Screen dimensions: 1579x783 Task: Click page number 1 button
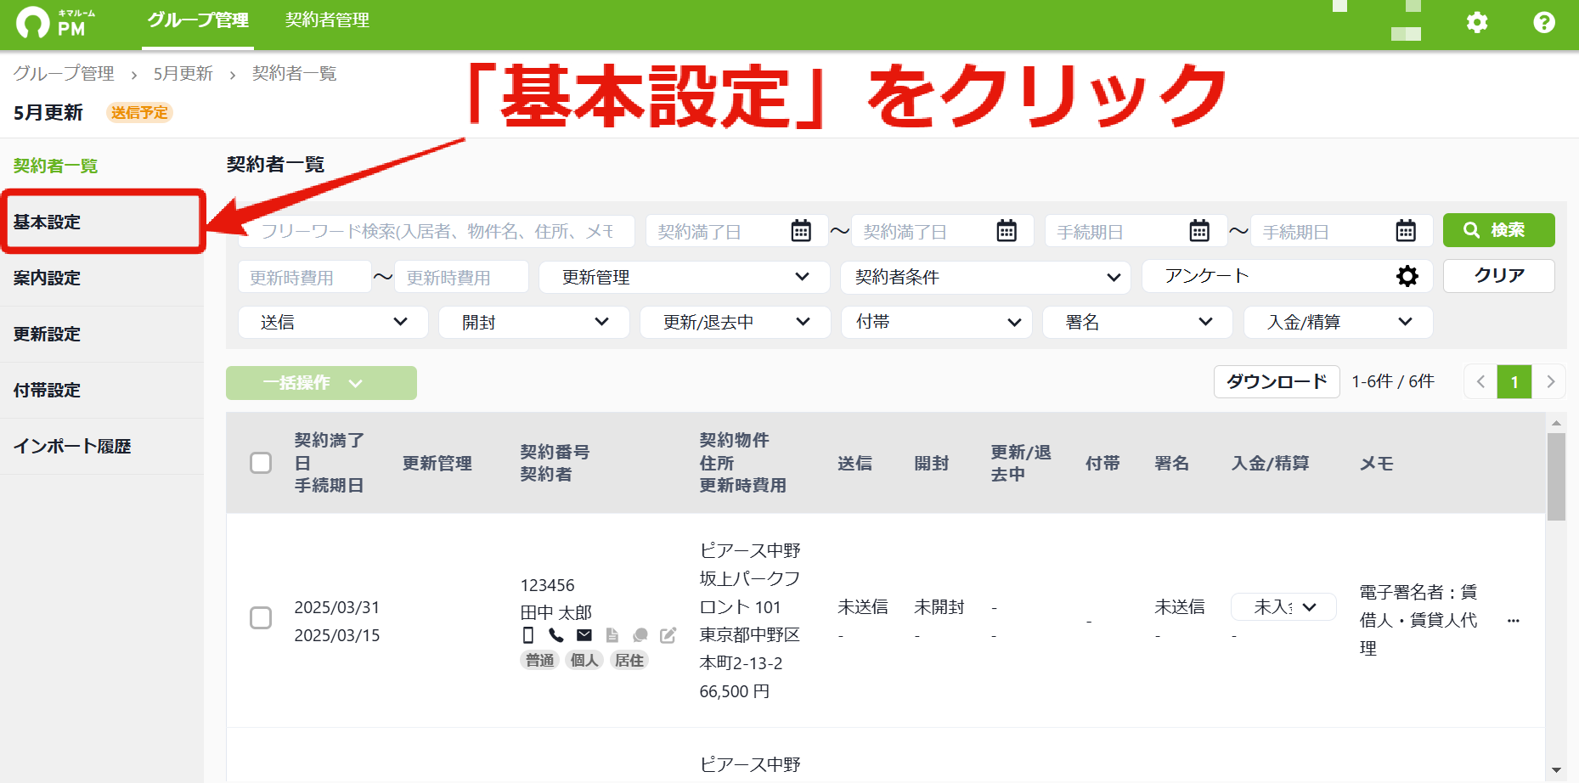(1514, 382)
